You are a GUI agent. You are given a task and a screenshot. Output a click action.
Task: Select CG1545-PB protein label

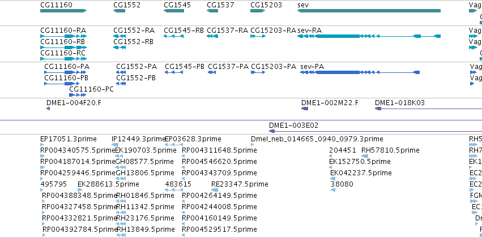pyautogui.click(x=185, y=67)
